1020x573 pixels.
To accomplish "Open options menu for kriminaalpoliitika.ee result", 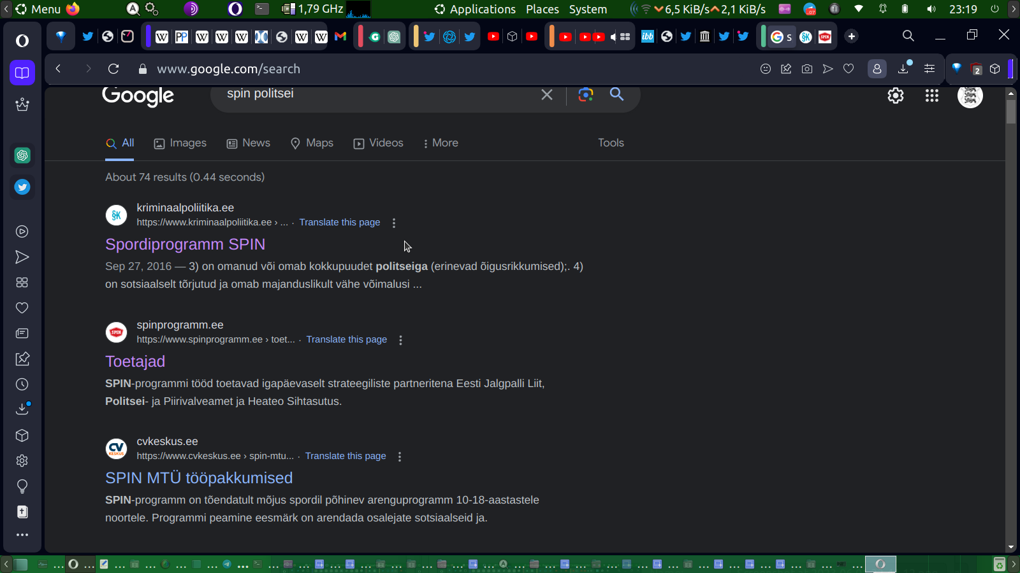I will point(394,223).
